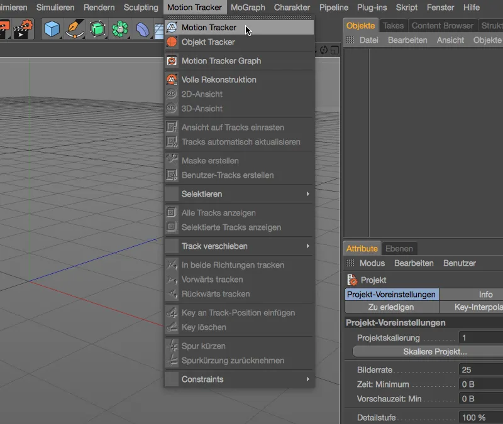Open the Zu erledigen tab
The width and height of the screenshot is (503, 424).
391,307
